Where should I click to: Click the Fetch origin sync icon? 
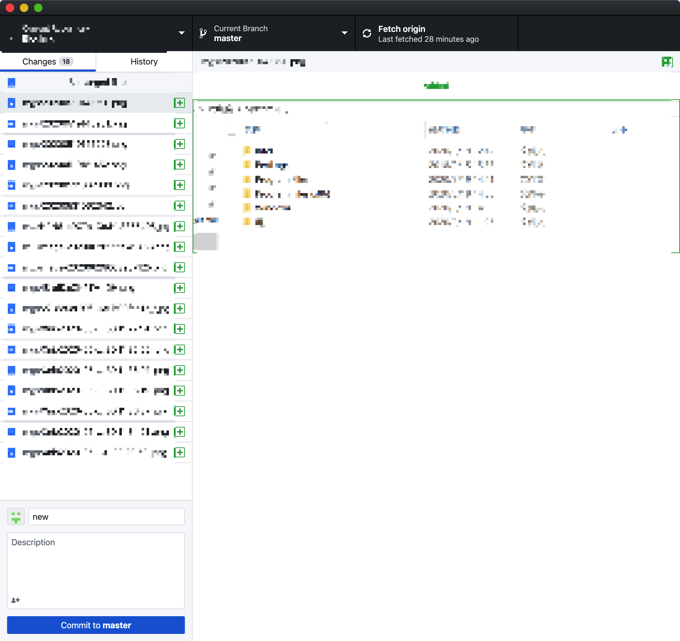(x=367, y=33)
